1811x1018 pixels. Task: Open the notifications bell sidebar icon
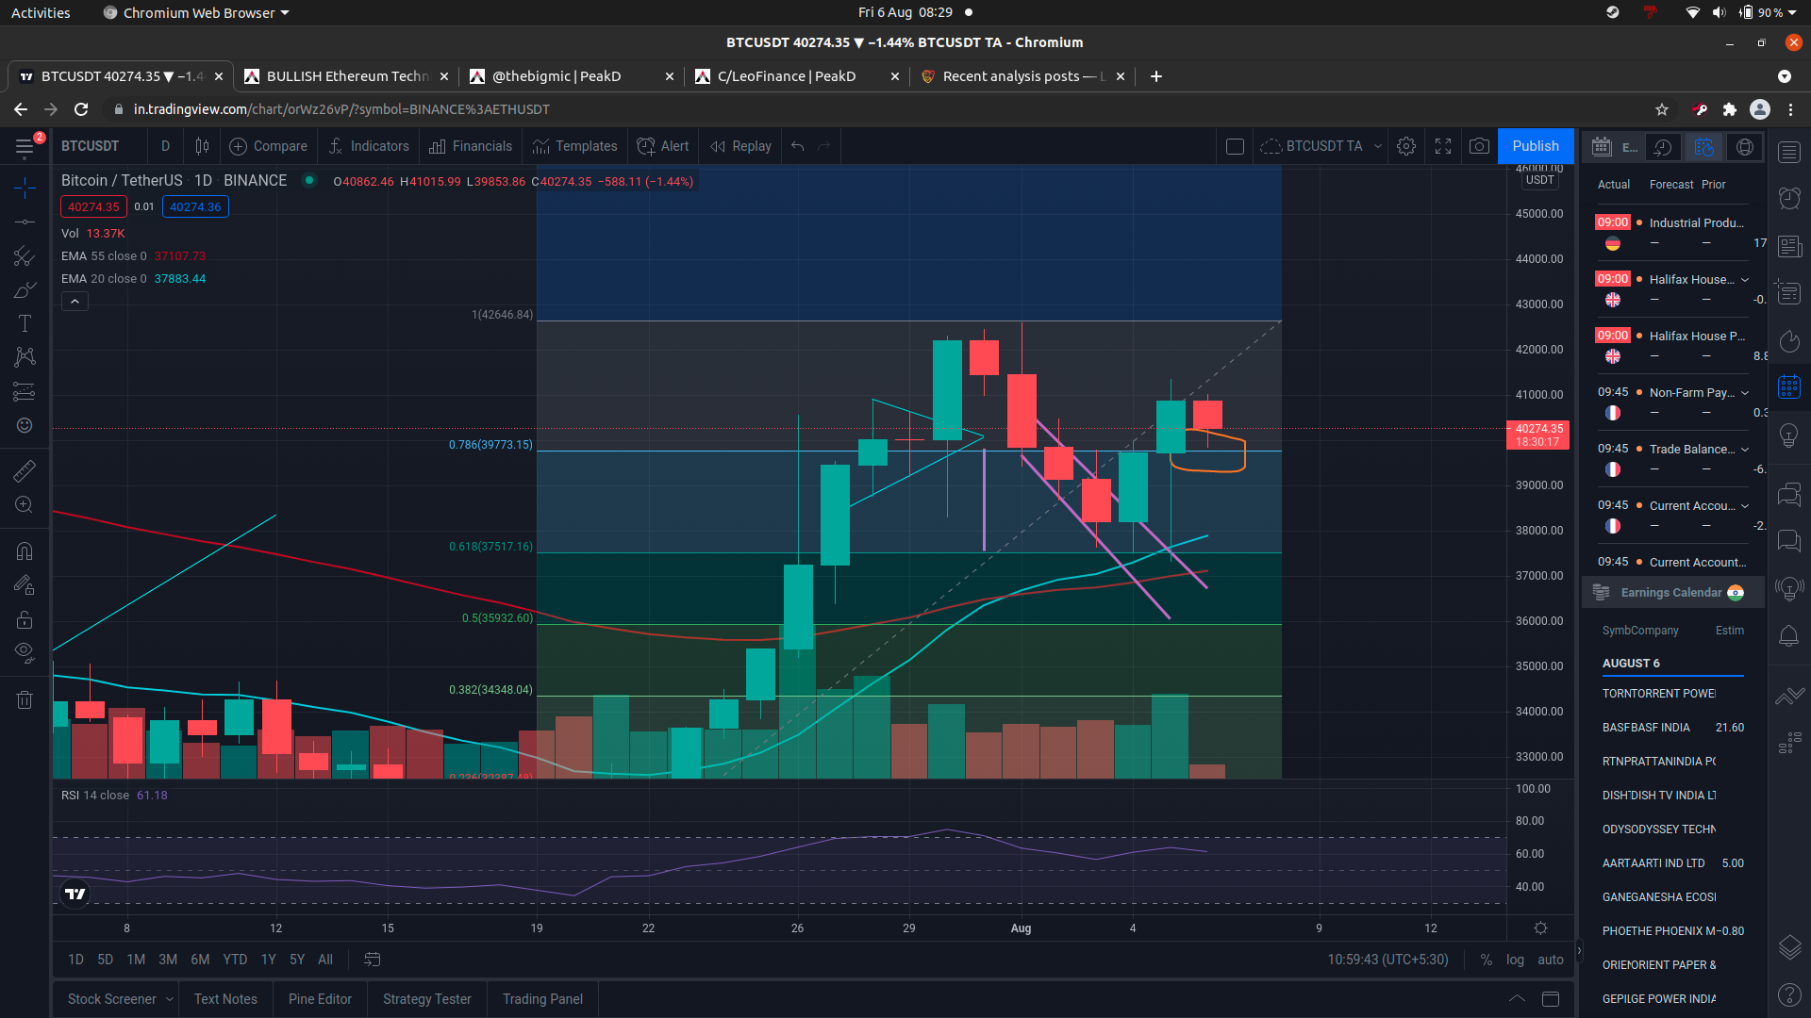pos(1789,636)
